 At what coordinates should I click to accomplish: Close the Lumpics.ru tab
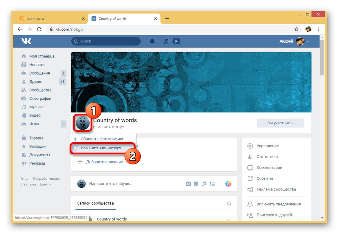coord(83,19)
